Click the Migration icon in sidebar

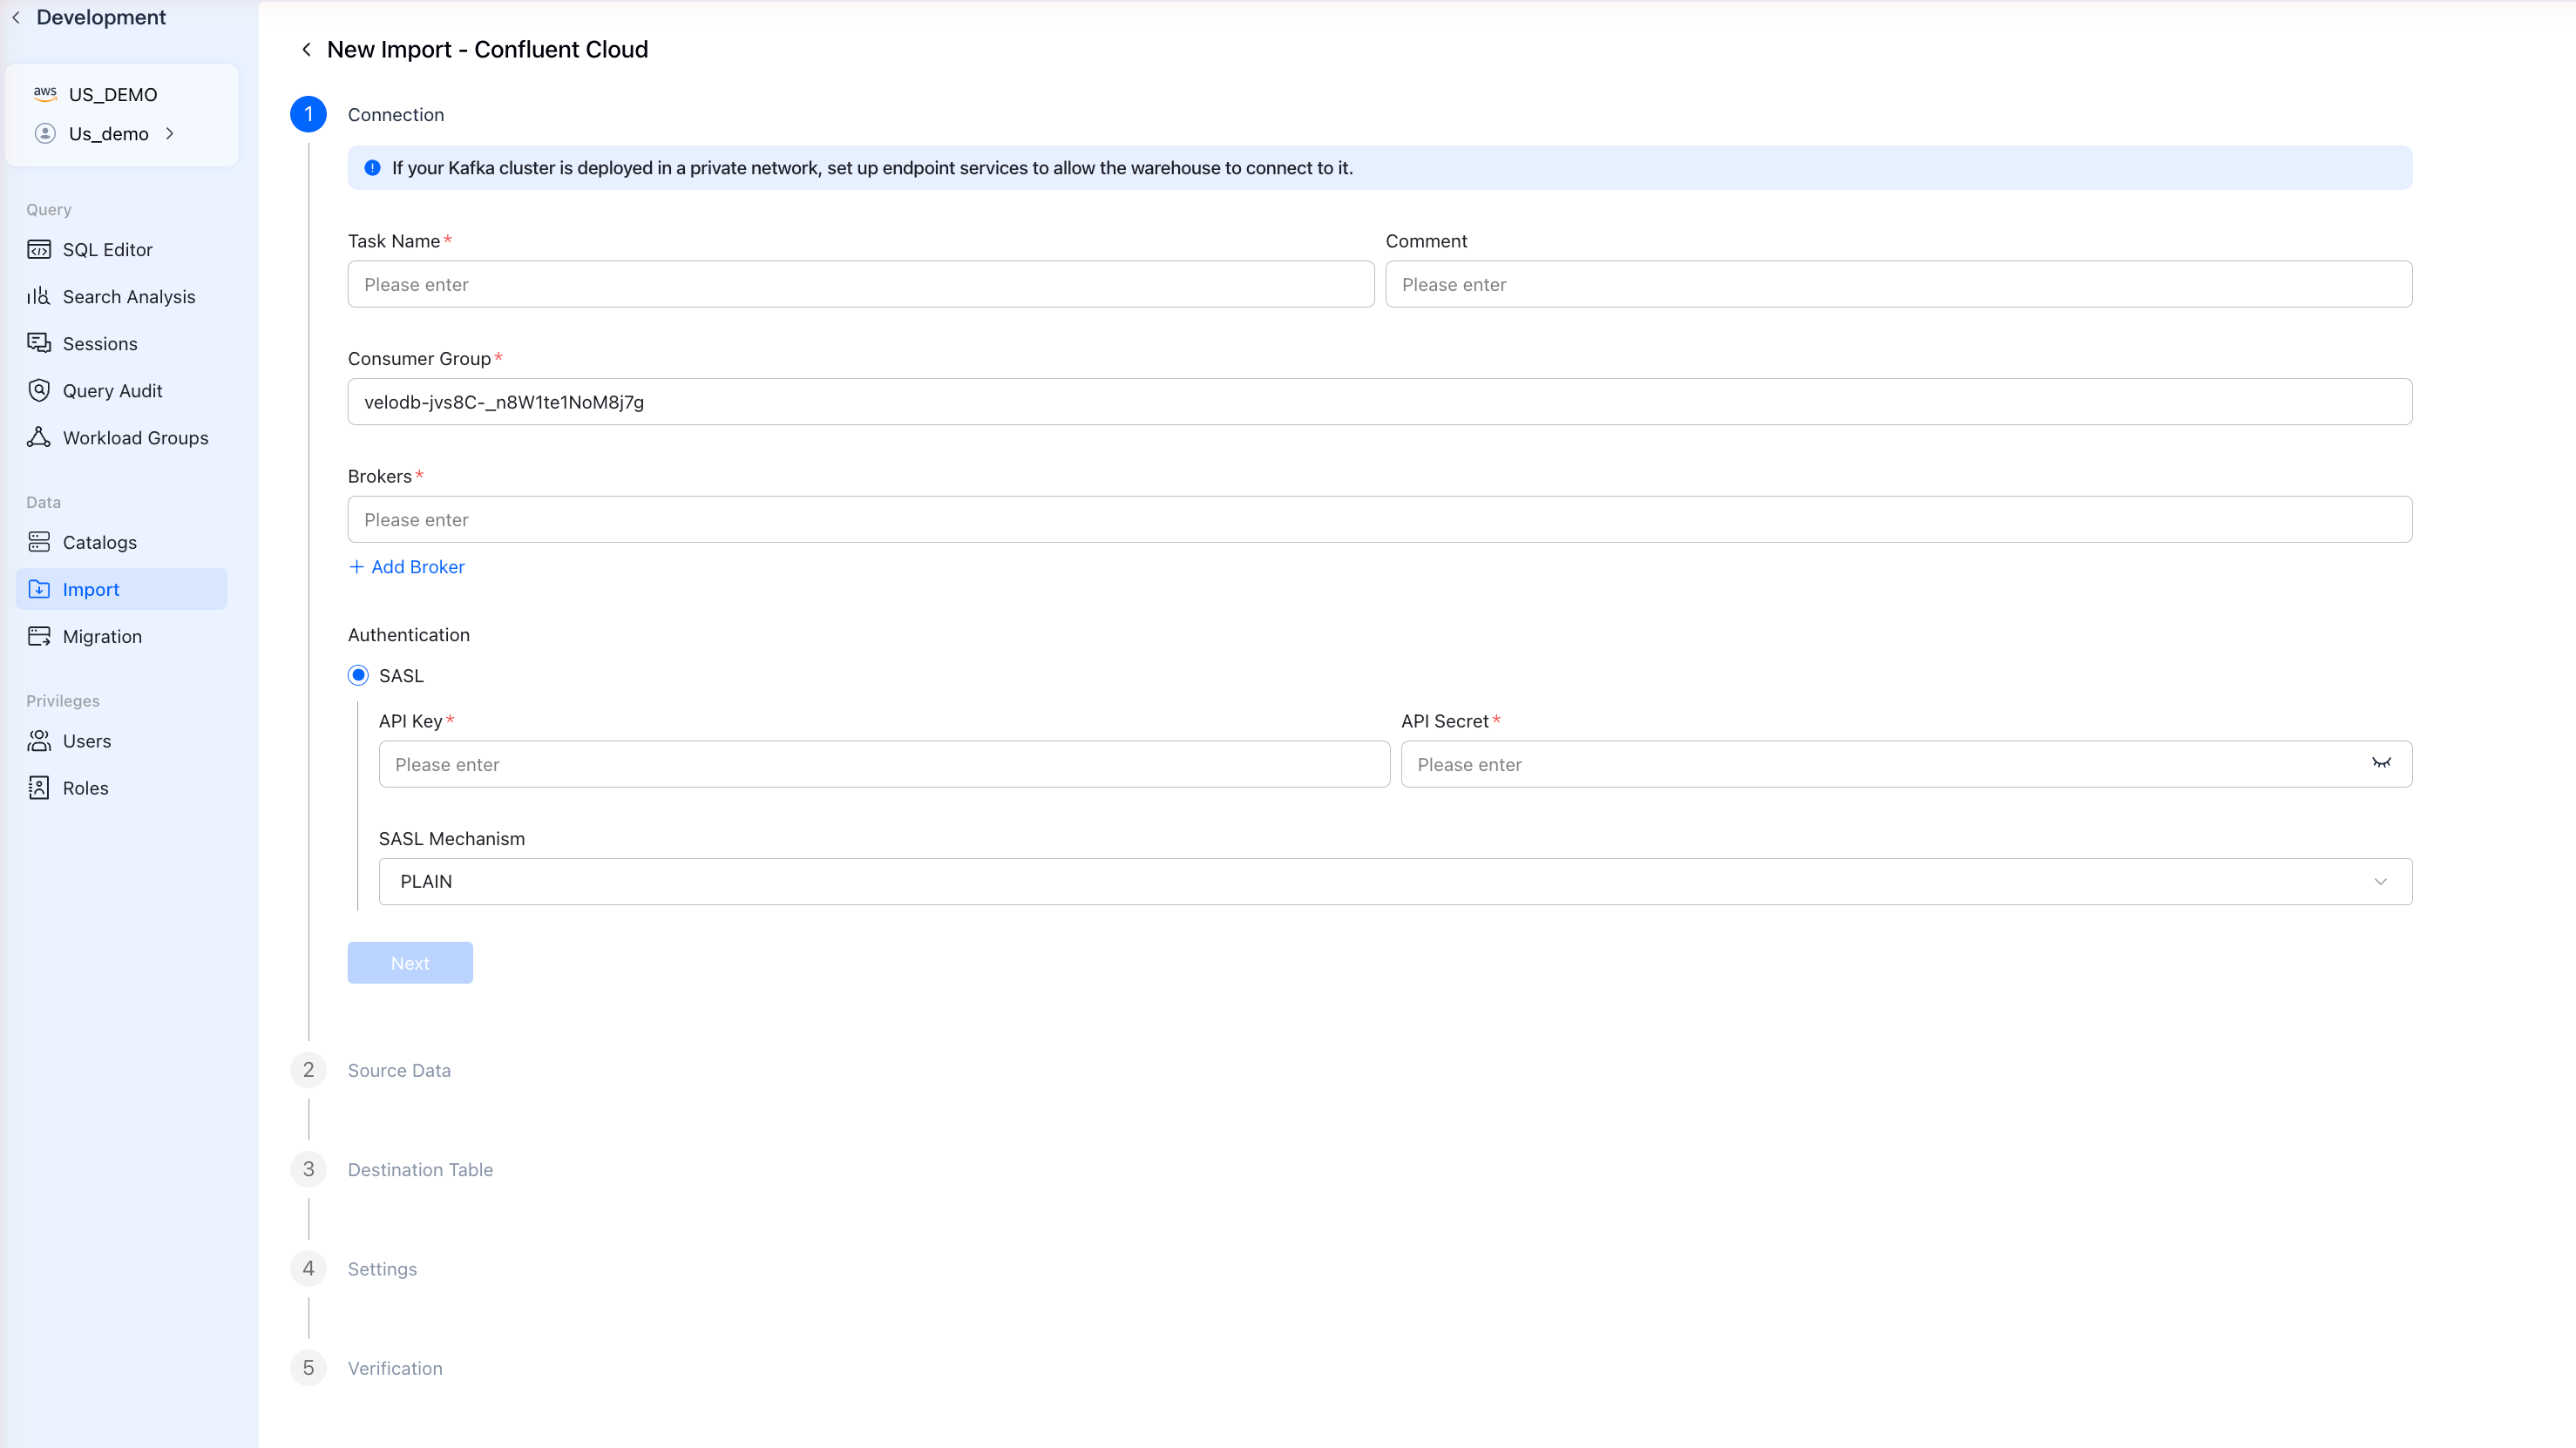[39, 637]
